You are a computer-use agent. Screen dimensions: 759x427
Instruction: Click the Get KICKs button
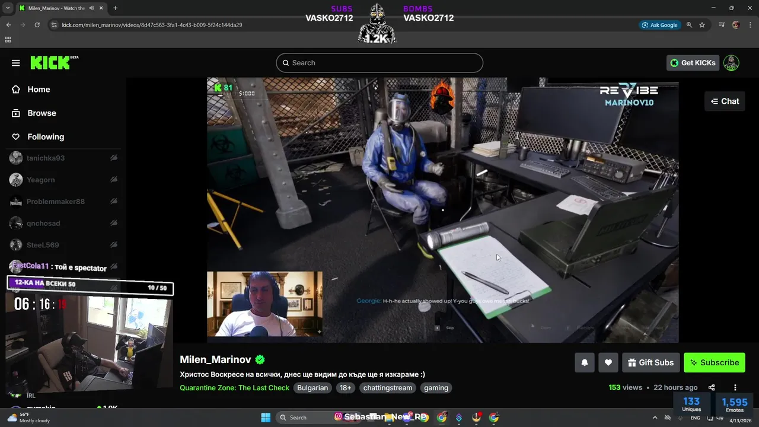coord(693,63)
